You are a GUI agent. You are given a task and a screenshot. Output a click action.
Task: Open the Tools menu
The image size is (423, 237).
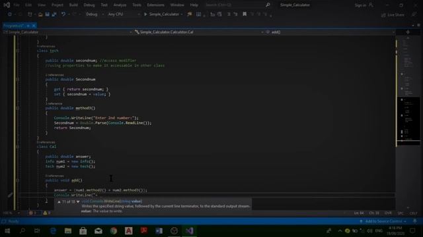tap(137, 5)
